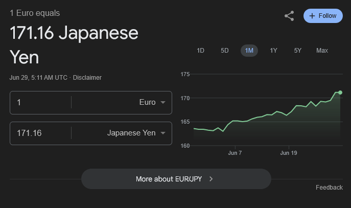Click the latest data point on chart

coord(340,93)
